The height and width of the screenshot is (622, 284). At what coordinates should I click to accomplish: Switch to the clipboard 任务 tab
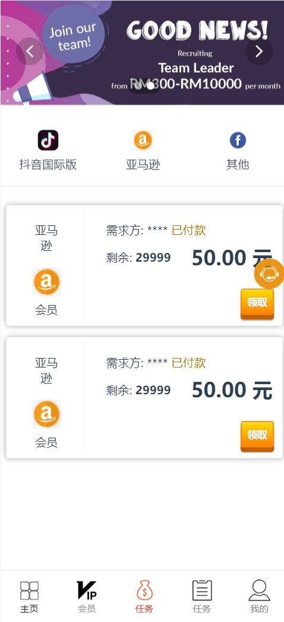point(202,590)
